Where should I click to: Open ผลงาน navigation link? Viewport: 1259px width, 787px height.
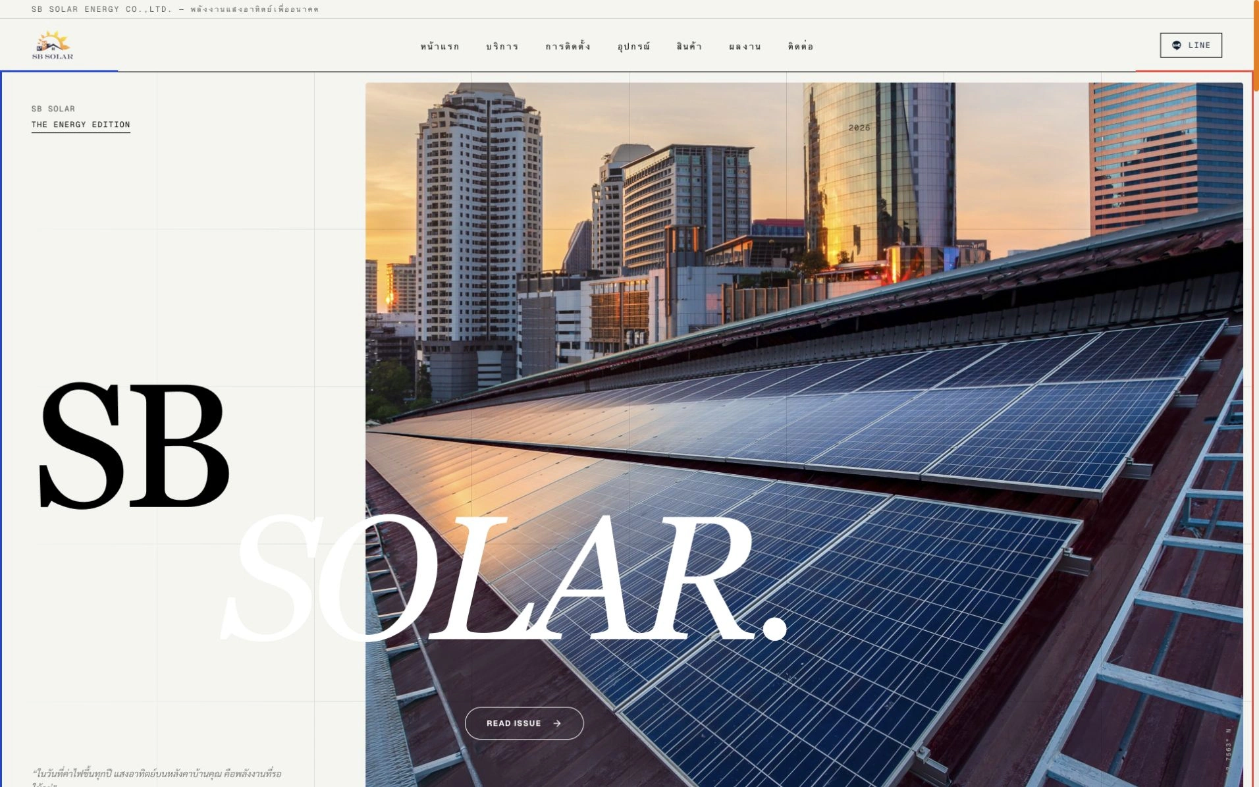click(x=745, y=46)
